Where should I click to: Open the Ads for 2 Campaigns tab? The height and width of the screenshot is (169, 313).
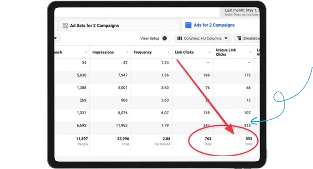point(214,25)
